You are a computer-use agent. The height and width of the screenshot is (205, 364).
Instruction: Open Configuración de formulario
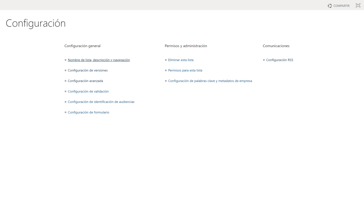pos(89,112)
